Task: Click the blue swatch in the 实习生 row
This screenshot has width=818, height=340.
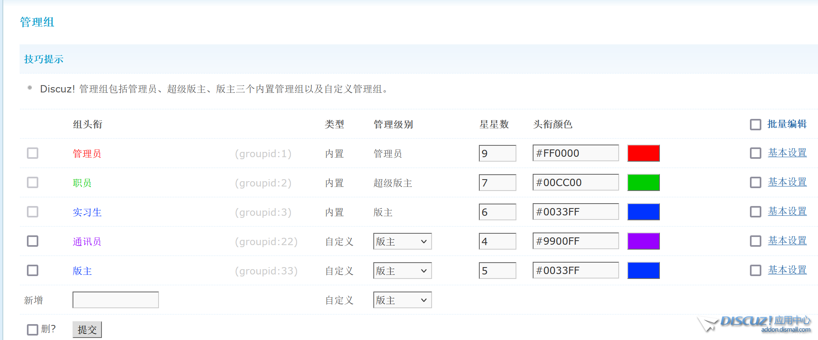Action: [x=643, y=212]
